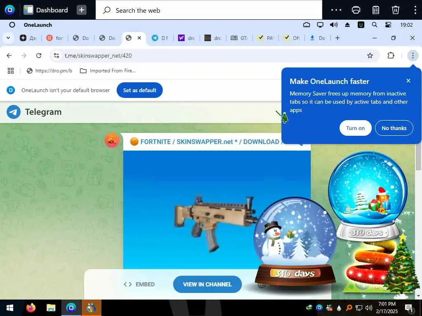Click Turn on for Memory Saver

(355, 128)
